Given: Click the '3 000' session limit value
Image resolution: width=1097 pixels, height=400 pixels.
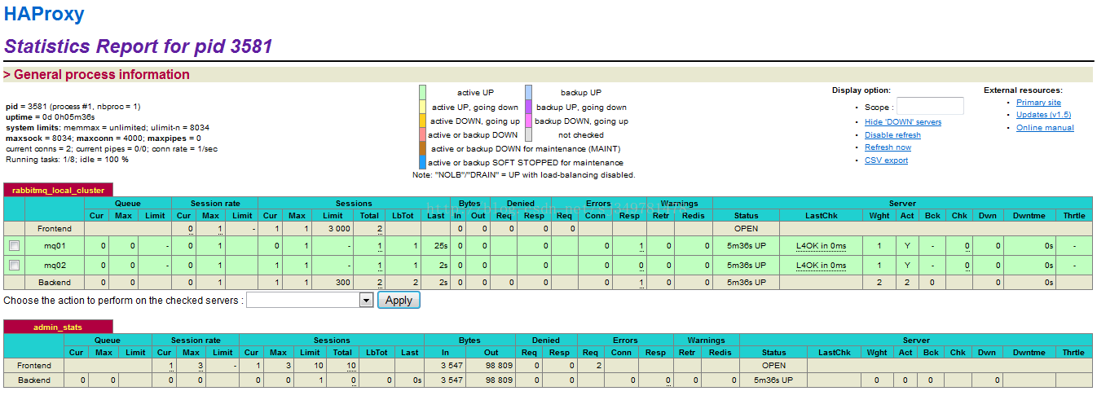Looking at the screenshot, I should [337, 229].
